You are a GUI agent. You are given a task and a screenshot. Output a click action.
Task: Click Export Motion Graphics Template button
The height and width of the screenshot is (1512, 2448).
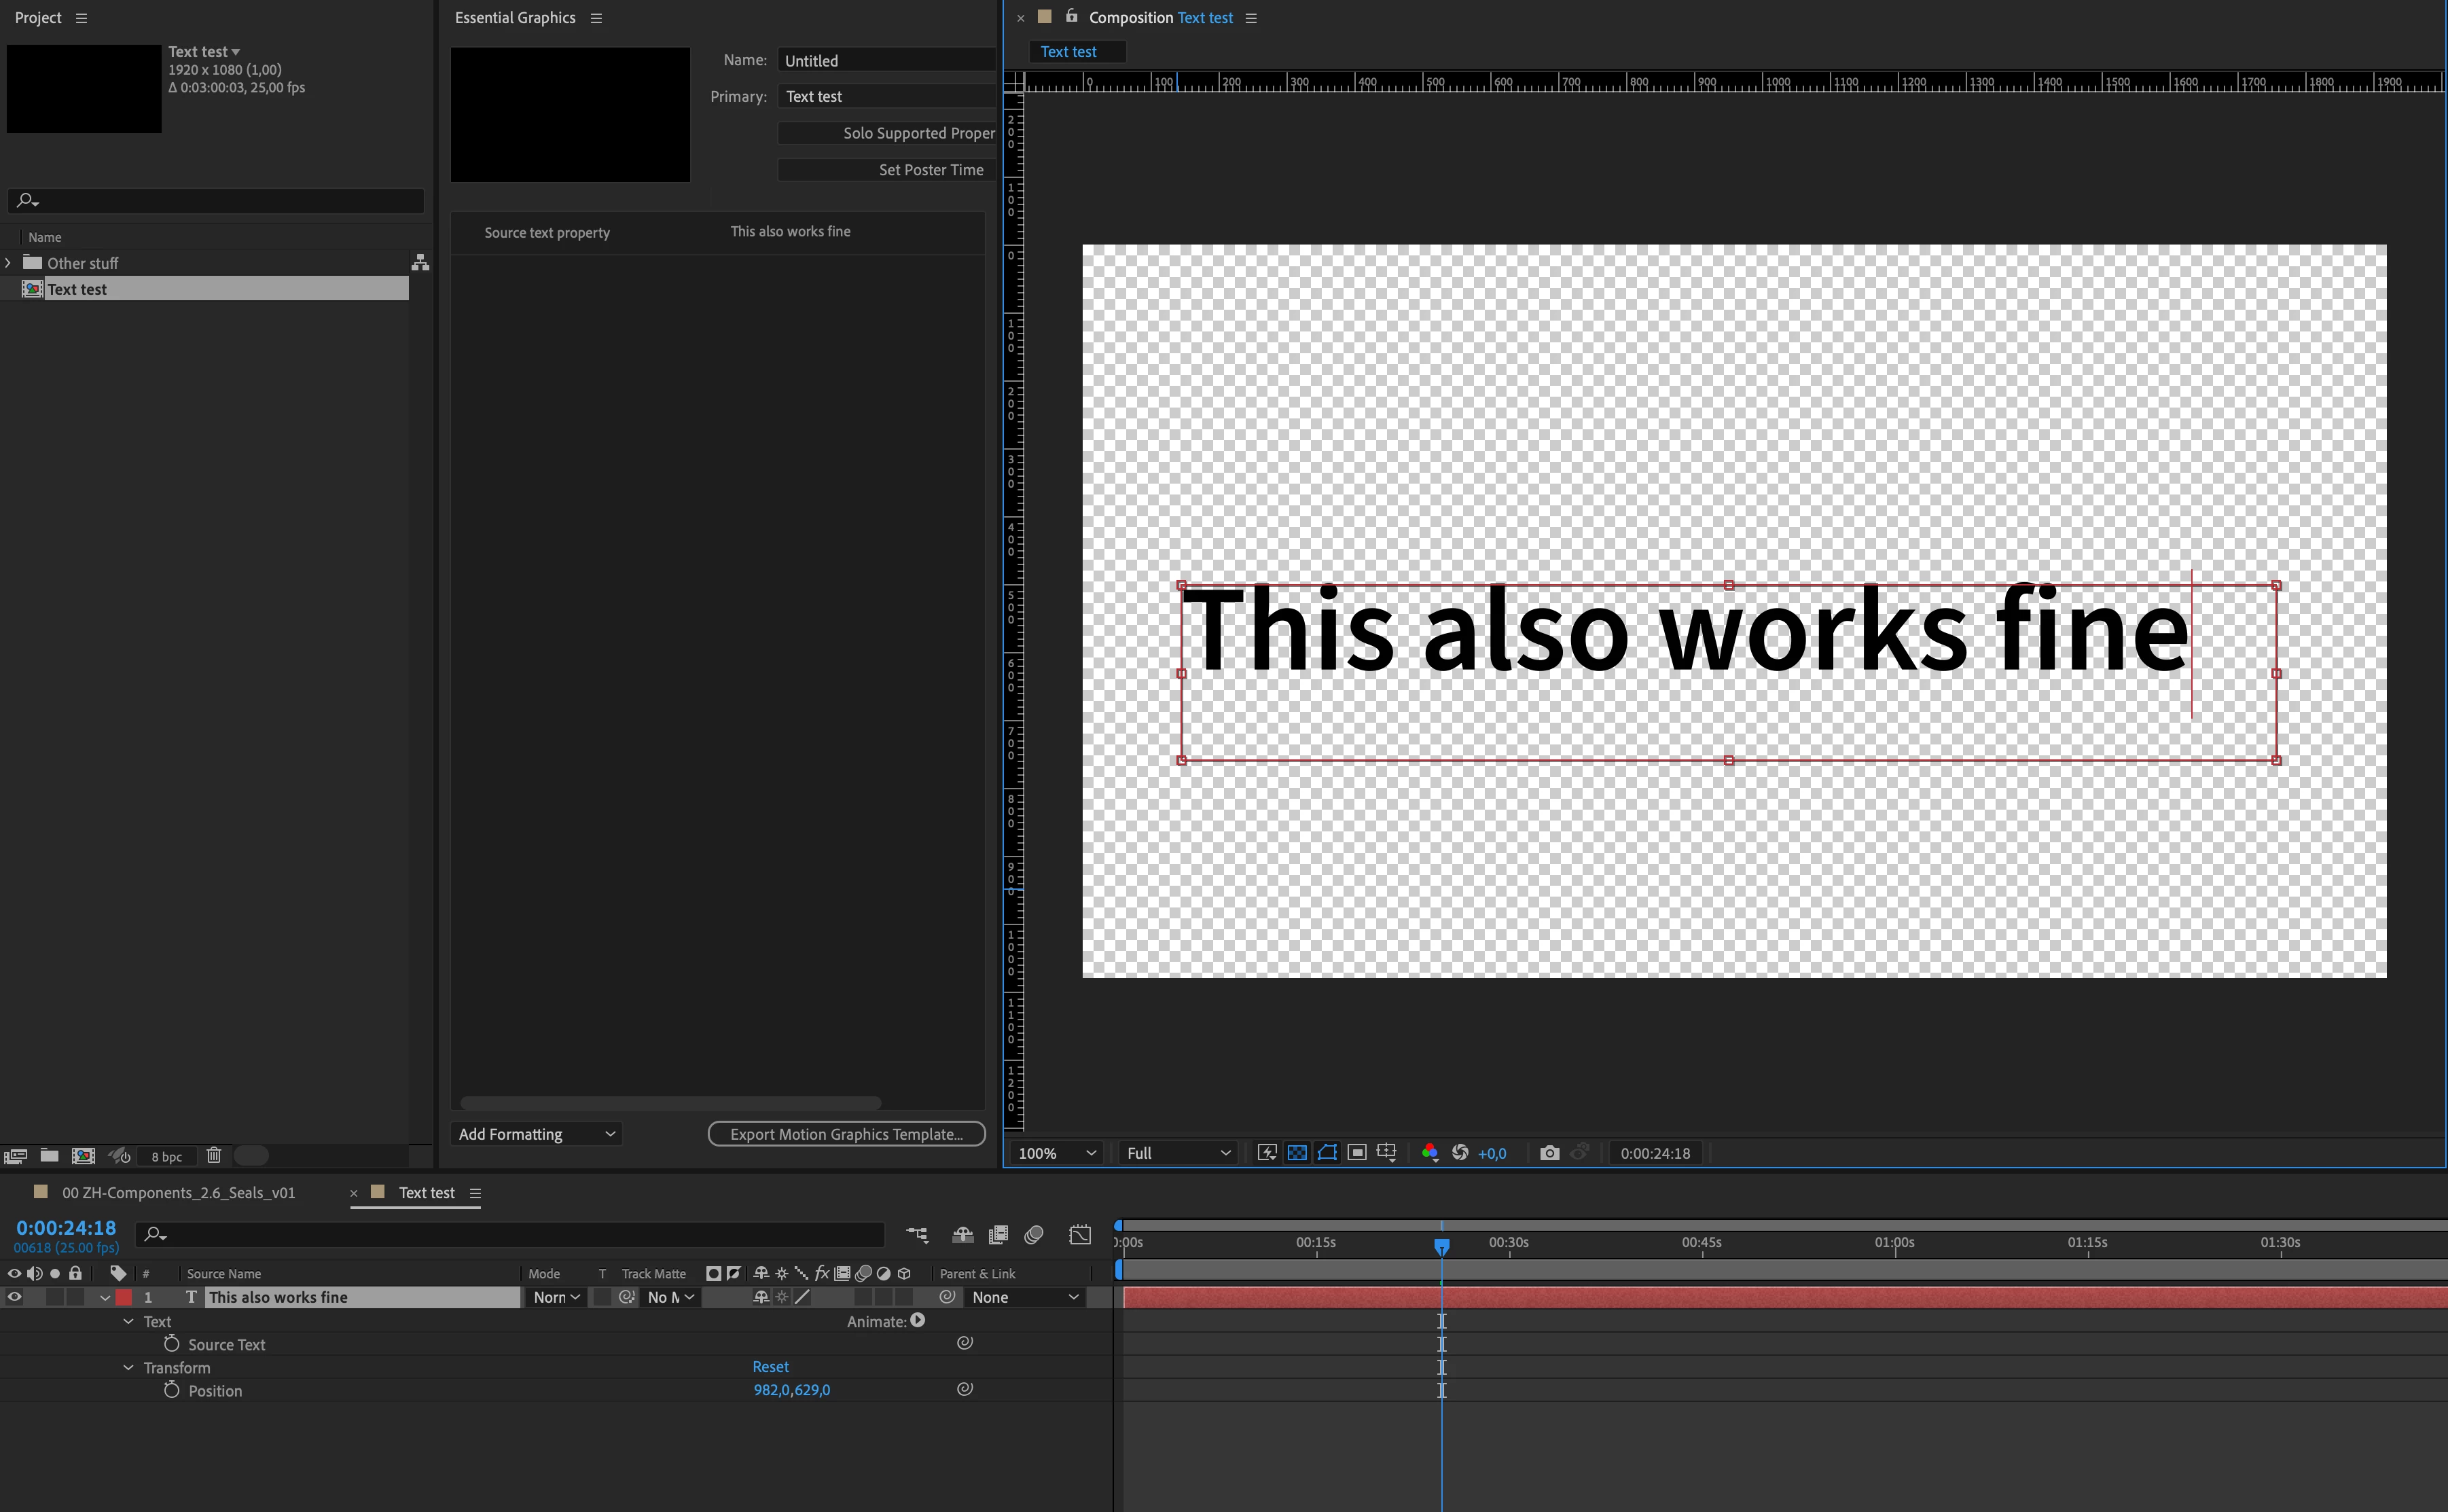tap(846, 1134)
